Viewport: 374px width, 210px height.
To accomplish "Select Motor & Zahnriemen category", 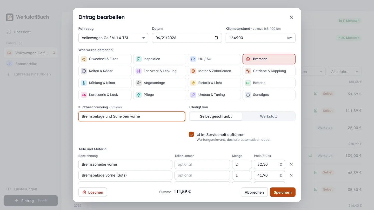I will 214,71.
